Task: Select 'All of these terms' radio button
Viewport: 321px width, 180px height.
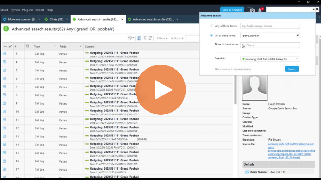Action: coord(211,35)
